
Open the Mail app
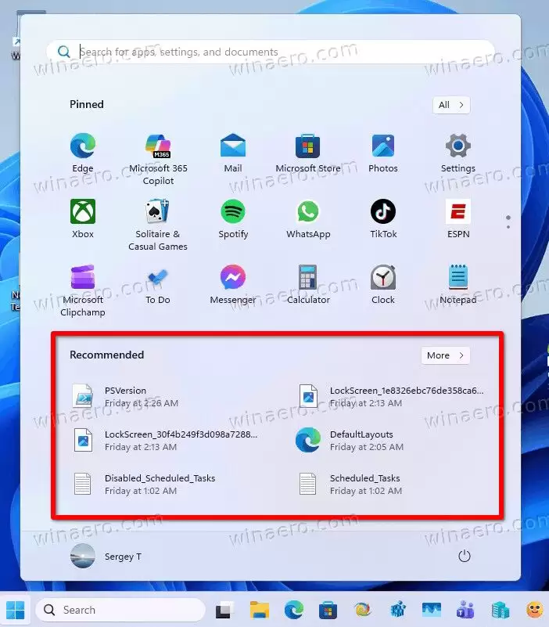coord(233,153)
